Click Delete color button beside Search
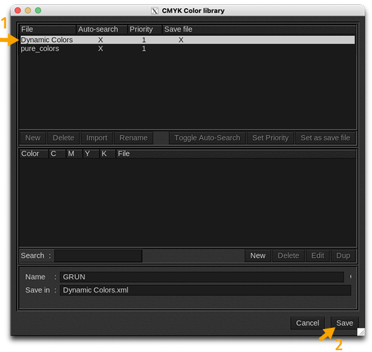Screen dimensions: 372x352 pos(288,255)
